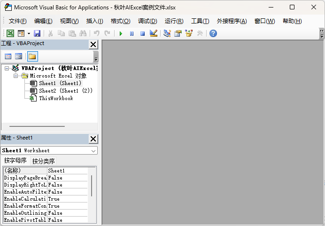Click the View Microsoft Excel icon
Screen dimensions: 325x226
[10, 33]
